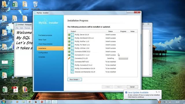
Task: Click the product icon for Connector/J row
Action: pyautogui.click(x=72, y=58)
